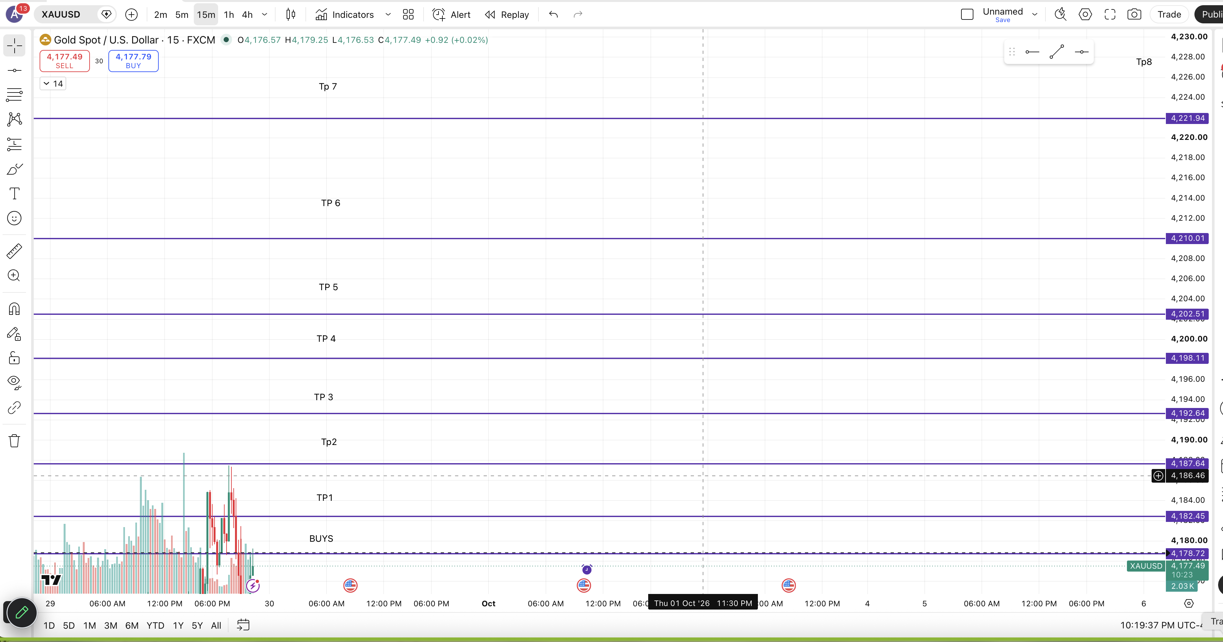Start bar Replay mode
Image resolution: width=1223 pixels, height=642 pixels.
pyautogui.click(x=507, y=15)
